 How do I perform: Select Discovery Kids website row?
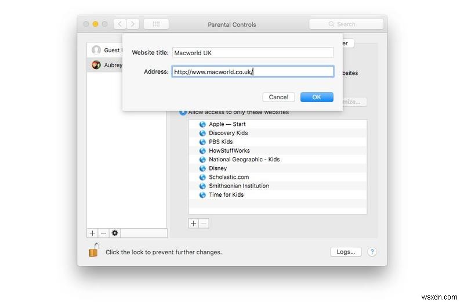pyautogui.click(x=278, y=133)
